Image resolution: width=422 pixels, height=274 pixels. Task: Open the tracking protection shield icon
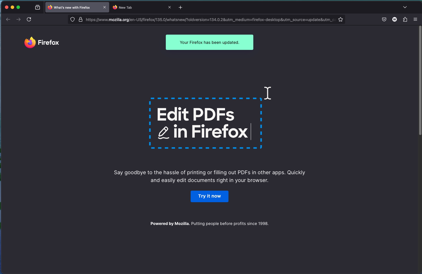click(72, 19)
